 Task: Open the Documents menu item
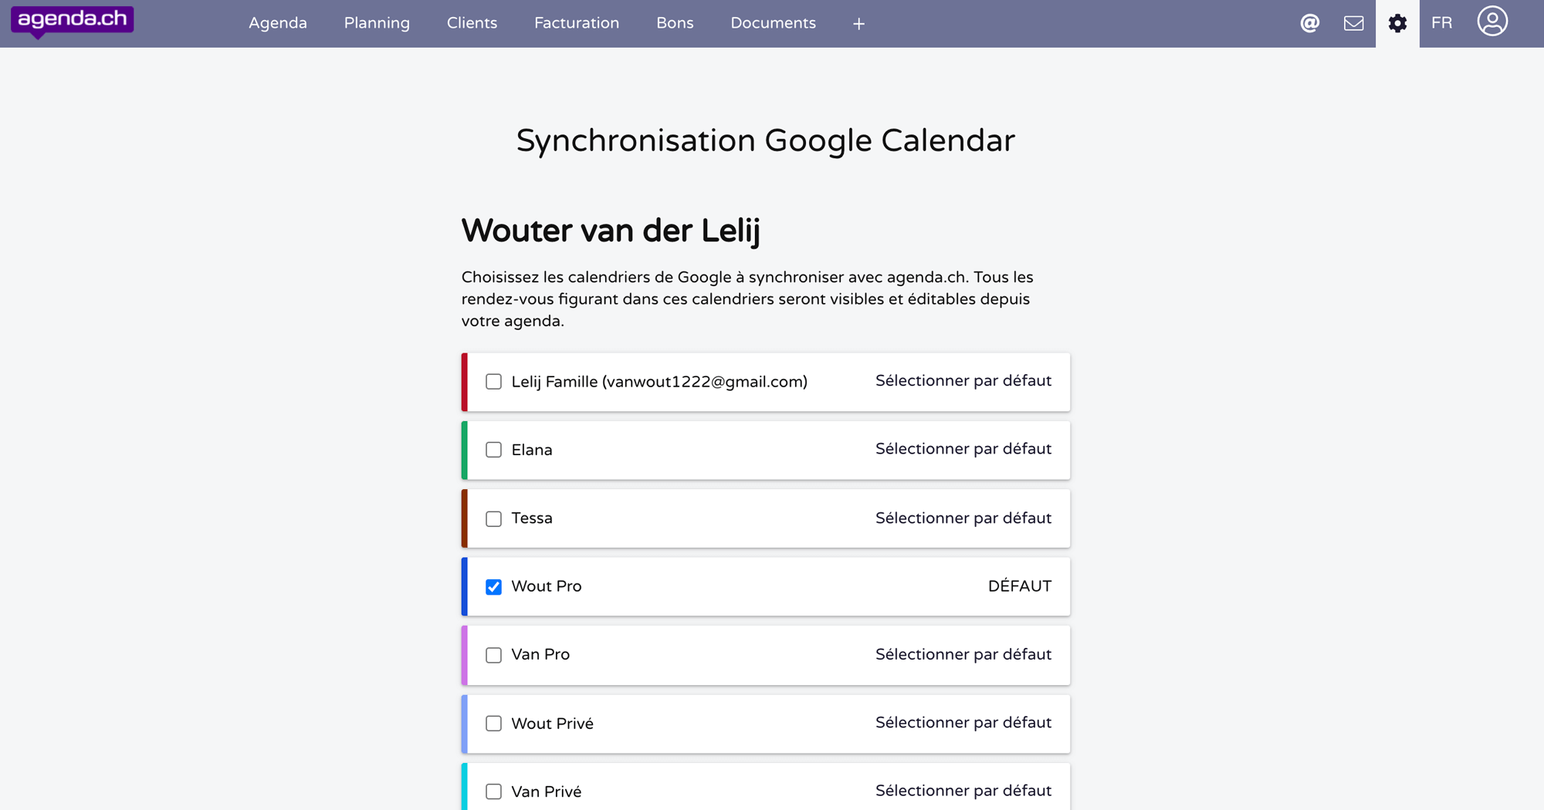pyautogui.click(x=773, y=23)
